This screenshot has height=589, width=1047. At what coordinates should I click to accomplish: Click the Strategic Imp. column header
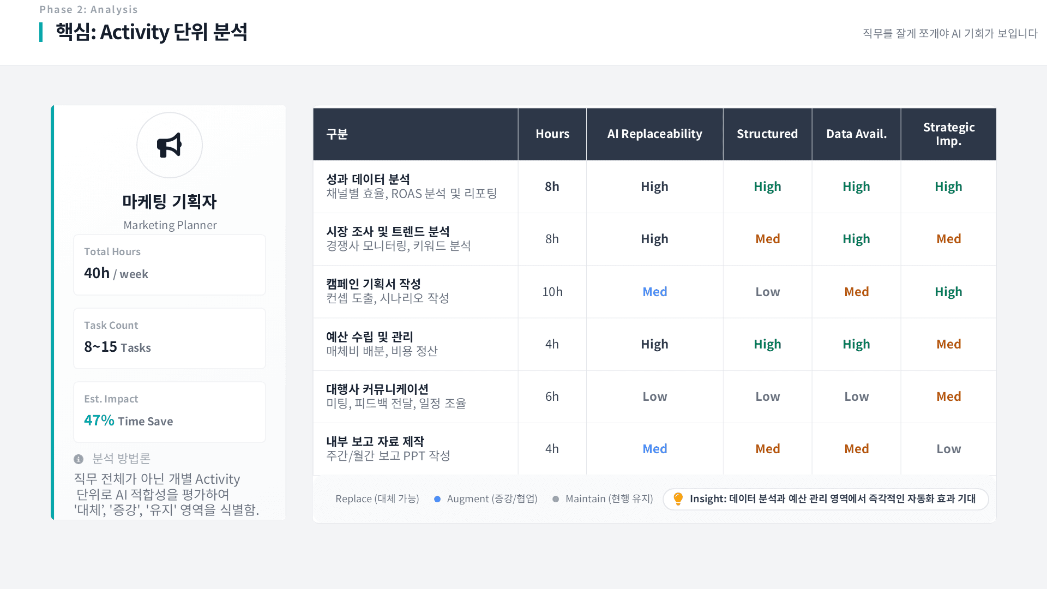pos(949,134)
